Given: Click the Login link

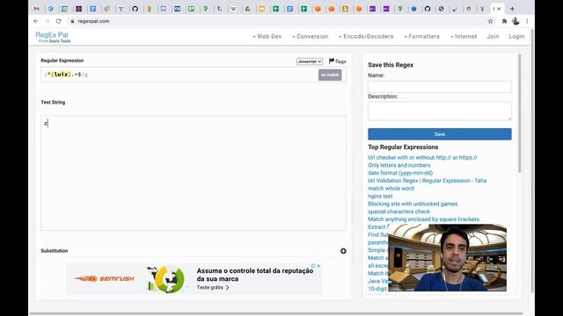Looking at the screenshot, I should click(x=516, y=37).
